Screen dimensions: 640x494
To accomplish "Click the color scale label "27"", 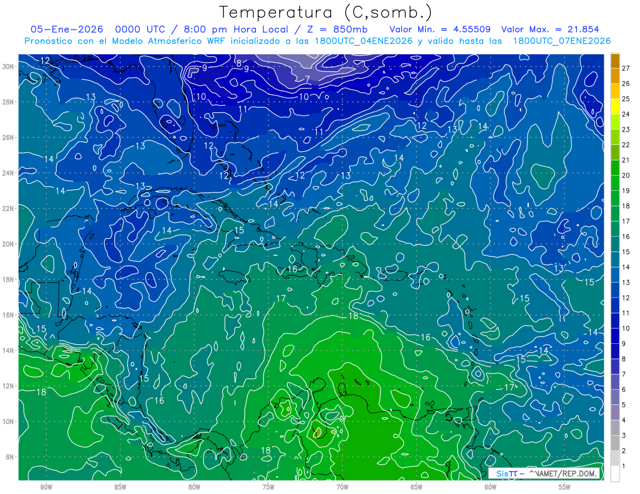I will click(x=626, y=68).
